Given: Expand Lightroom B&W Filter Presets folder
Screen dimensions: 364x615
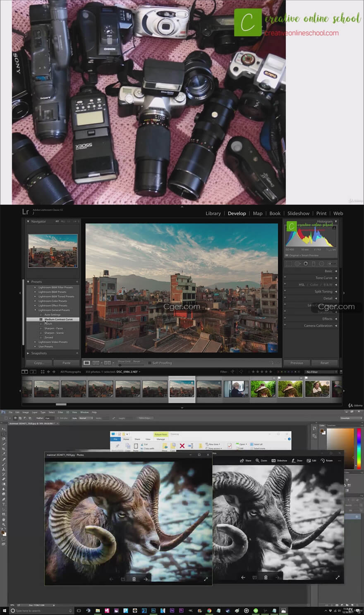Looking at the screenshot, I should (35, 287).
